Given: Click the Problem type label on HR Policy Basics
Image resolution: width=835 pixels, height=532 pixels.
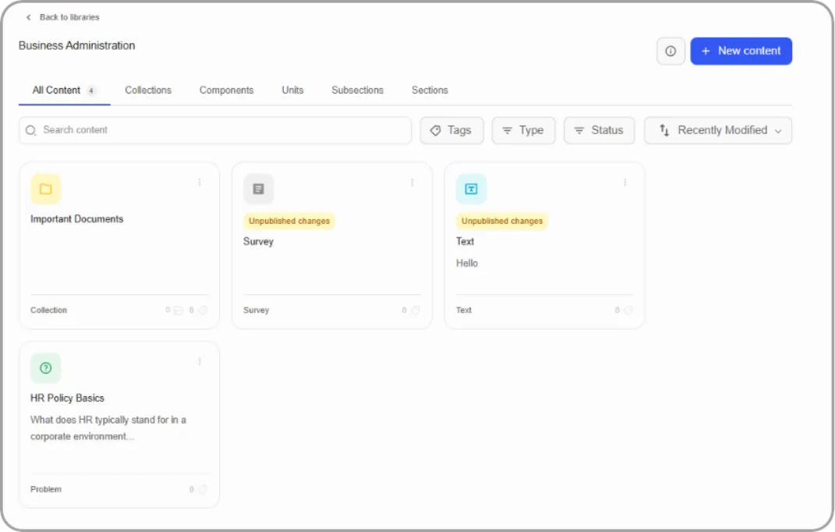Looking at the screenshot, I should point(46,489).
